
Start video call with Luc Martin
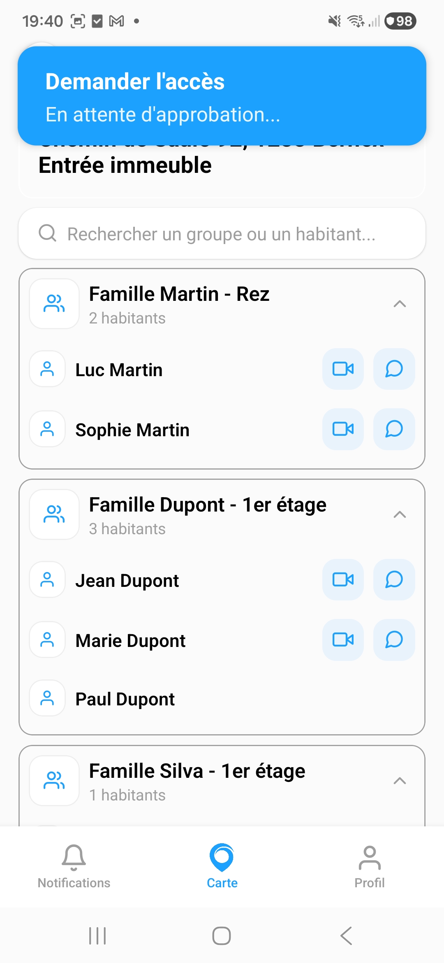click(343, 369)
